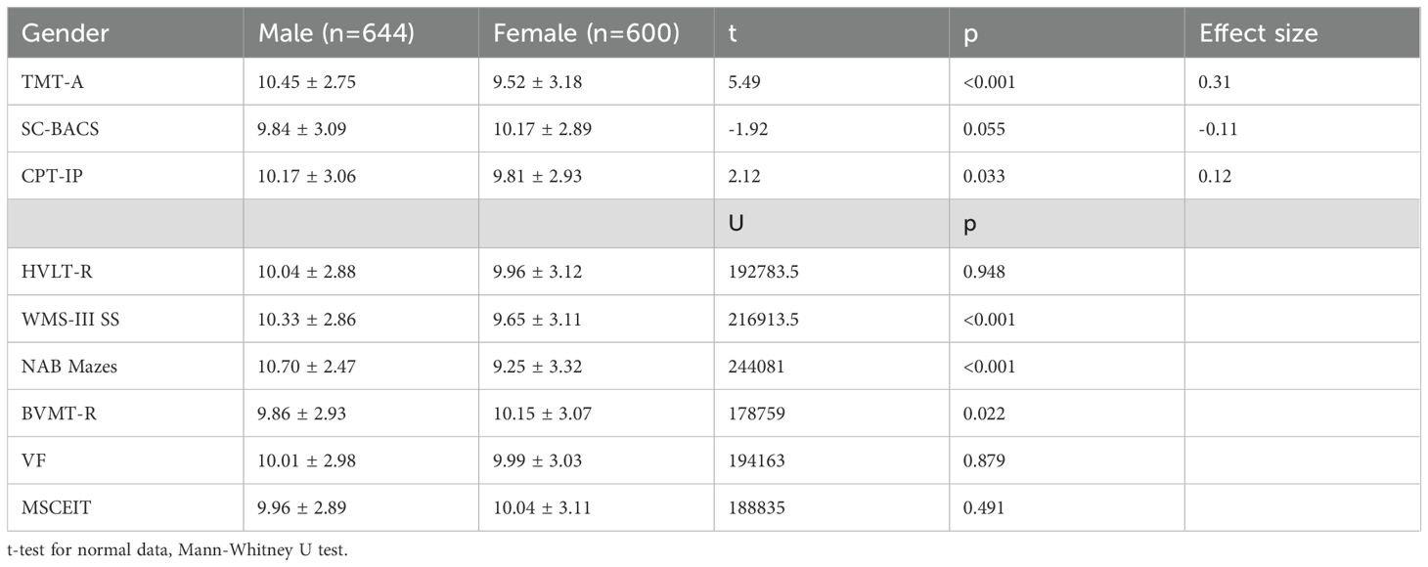The width and height of the screenshot is (1428, 567).
Task: Select the MSCEIT row label
Action: click(53, 508)
